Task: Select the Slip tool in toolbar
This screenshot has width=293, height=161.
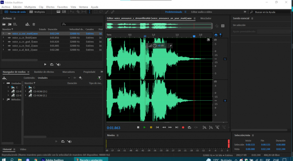Action: pos(84,12)
